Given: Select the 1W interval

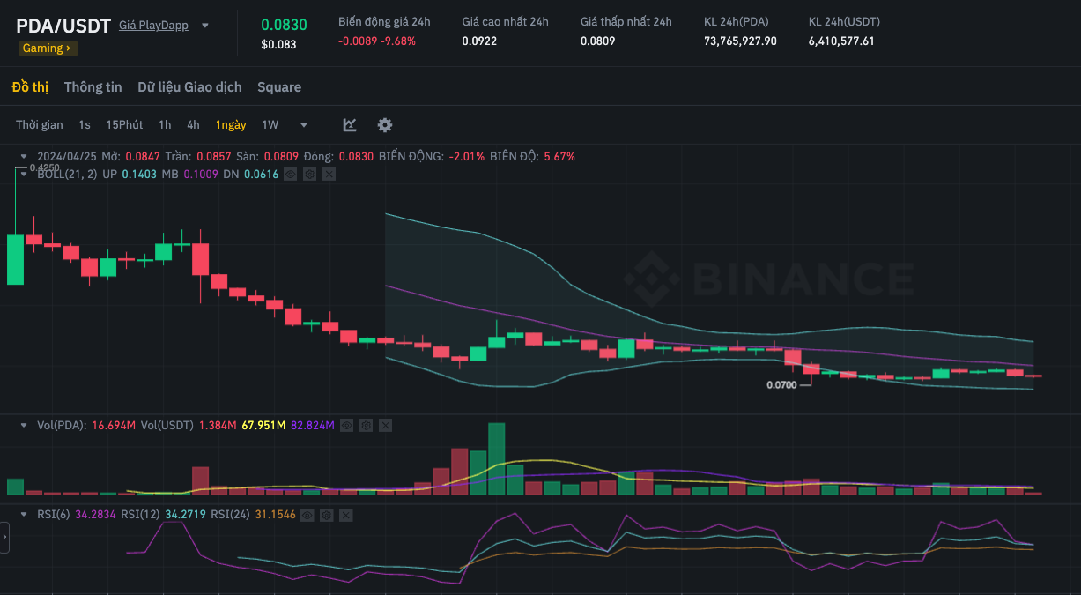Looking at the screenshot, I should point(270,125).
